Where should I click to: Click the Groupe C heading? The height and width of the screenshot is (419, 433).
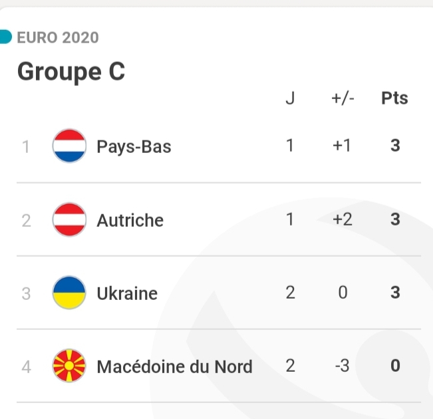tap(71, 71)
